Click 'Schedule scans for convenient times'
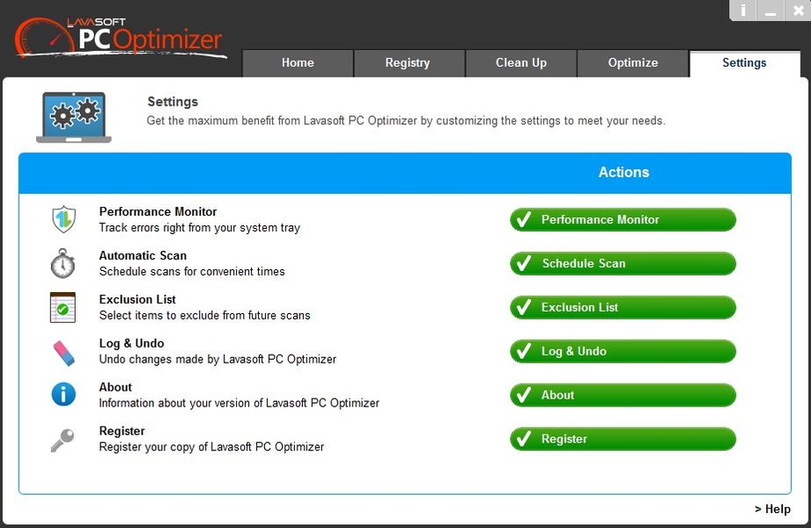Image resolution: width=811 pixels, height=528 pixels. 192,272
